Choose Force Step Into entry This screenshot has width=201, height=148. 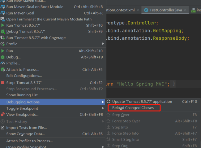pyautogui.click(x=153, y=133)
